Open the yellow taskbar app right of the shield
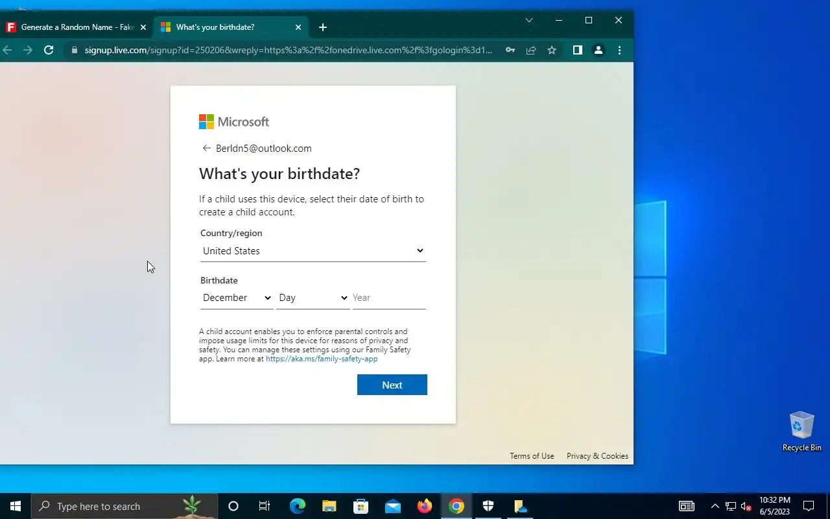The image size is (830, 519). click(x=520, y=506)
